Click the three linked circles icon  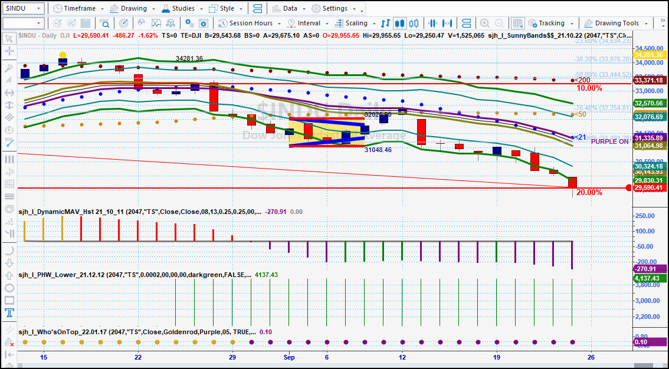point(170,23)
